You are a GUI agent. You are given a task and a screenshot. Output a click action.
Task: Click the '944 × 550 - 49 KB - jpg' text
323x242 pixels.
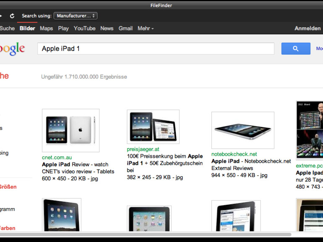coord(240,175)
